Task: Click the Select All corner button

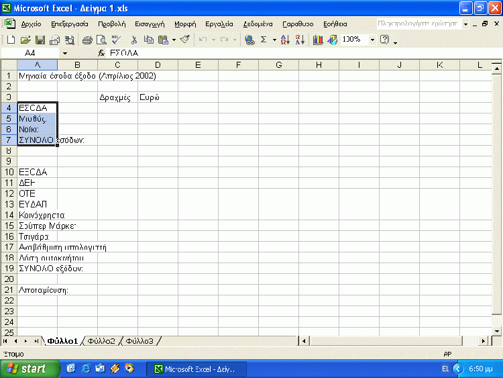Action: click(x=9, y=65)
